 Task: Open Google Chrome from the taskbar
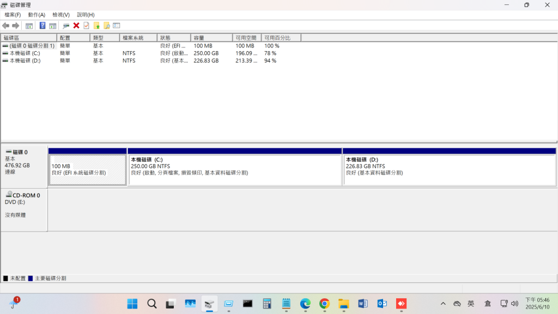coord(324,304)
